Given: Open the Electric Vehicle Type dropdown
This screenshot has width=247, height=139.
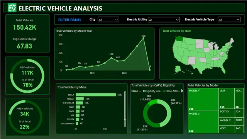Looking at the screenshot, I should coord(229,20).
